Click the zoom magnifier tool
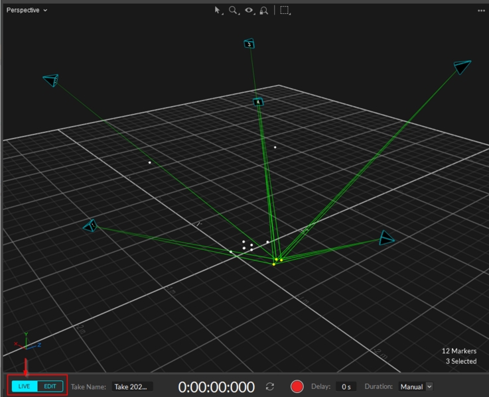This screenshot has width=489, height=397. [233, 11]
